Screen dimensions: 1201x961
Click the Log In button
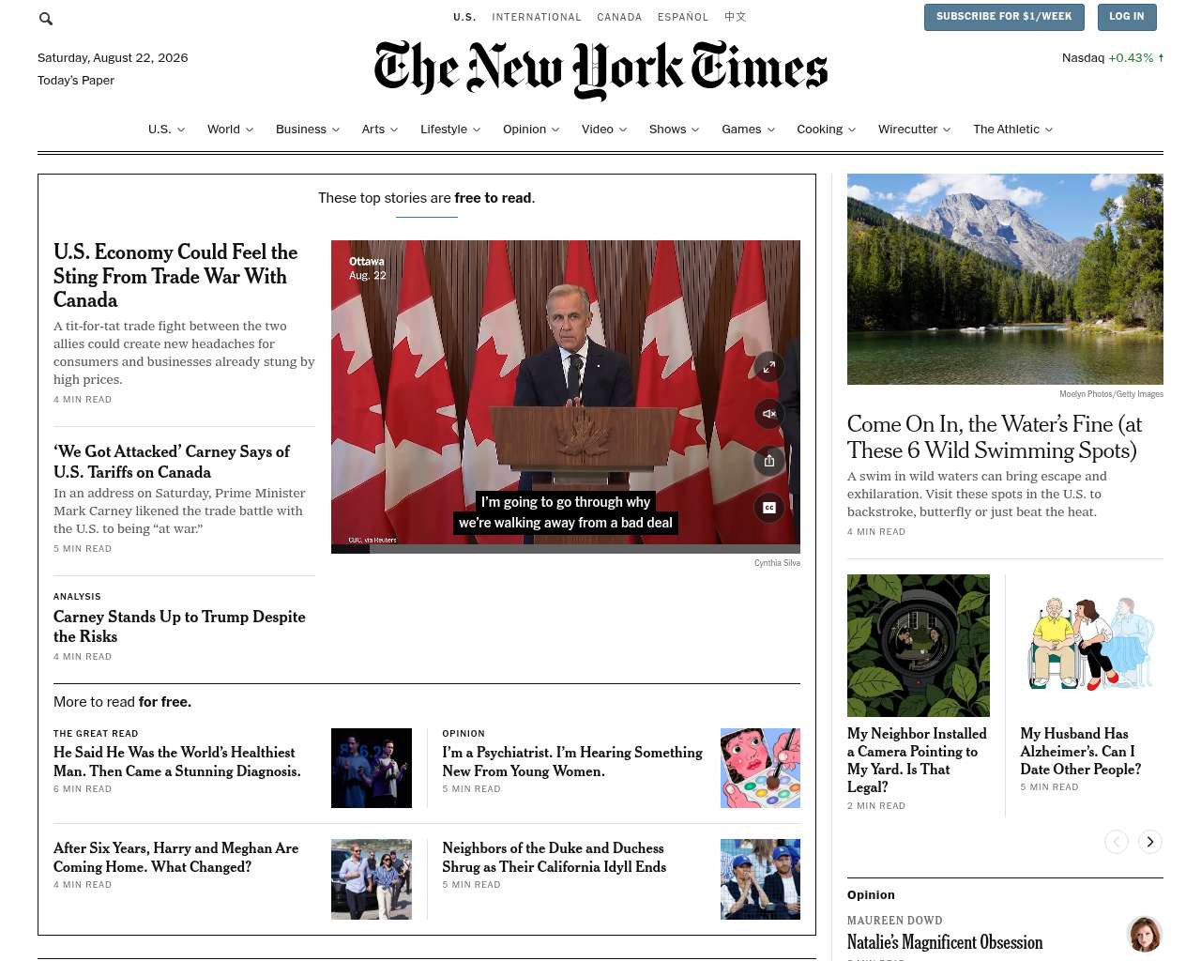coord(1127,17)
